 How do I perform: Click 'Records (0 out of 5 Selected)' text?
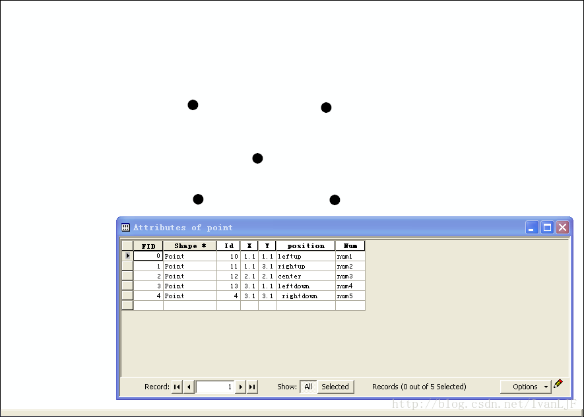(419, 387)
